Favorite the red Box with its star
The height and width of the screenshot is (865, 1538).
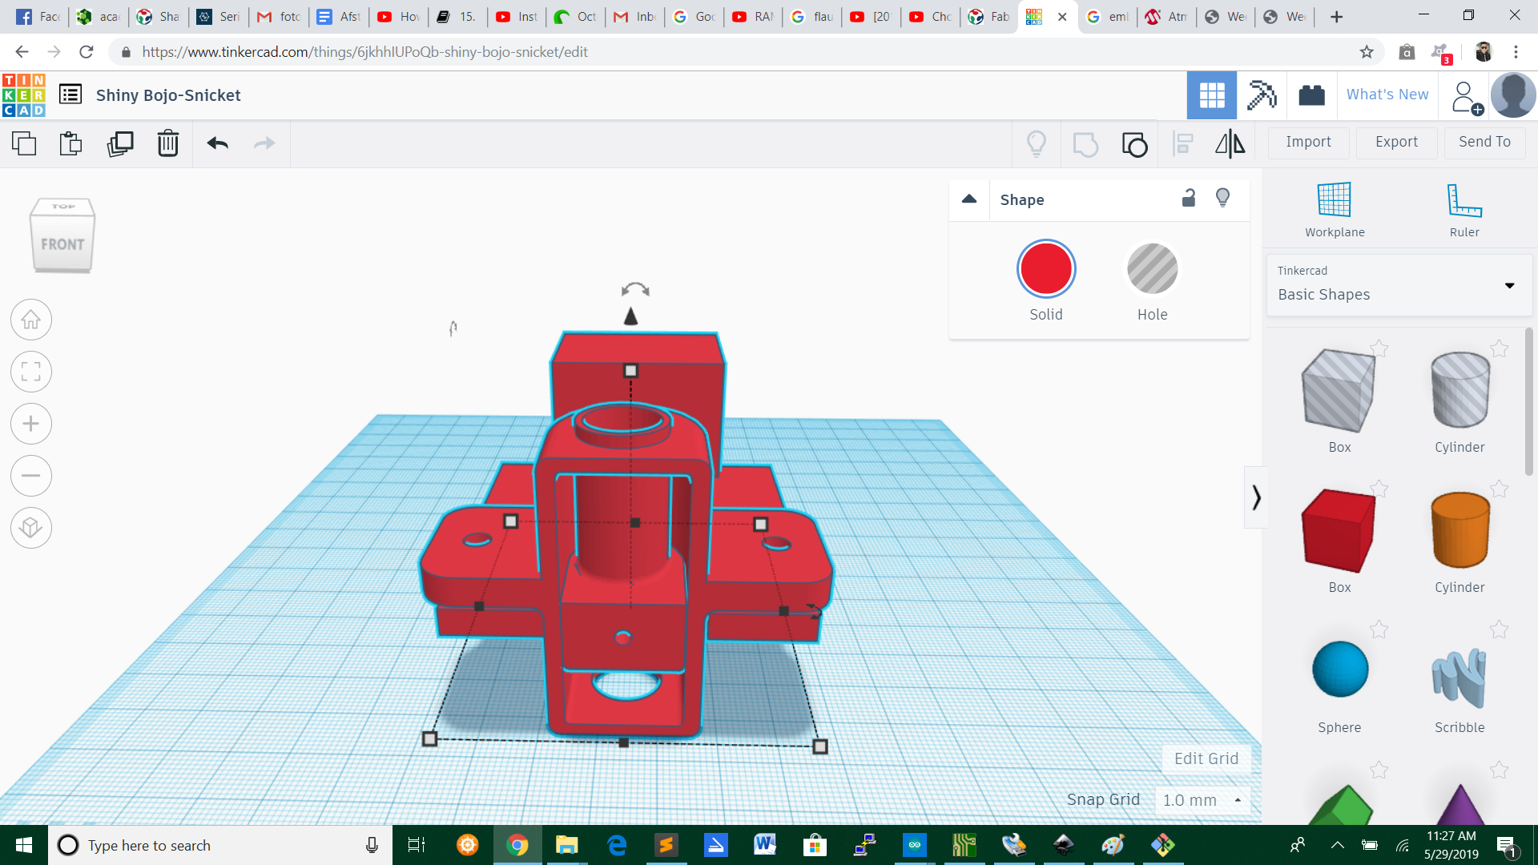1379,489
